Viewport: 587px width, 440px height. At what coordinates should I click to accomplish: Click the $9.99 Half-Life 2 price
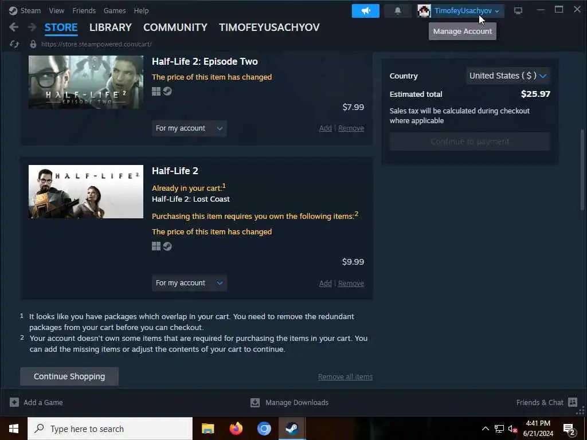pos(353,261)
